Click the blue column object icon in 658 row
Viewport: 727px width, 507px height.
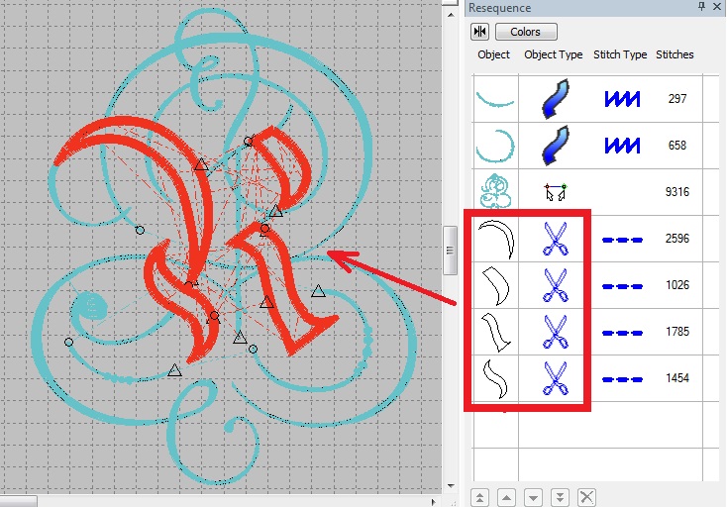555,146
